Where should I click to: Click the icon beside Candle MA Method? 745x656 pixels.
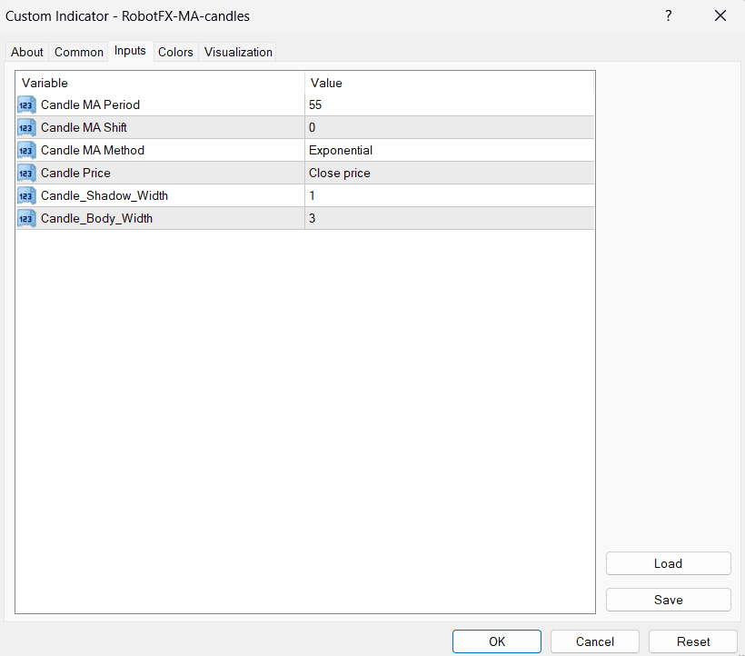pyautogui.click(x=26, y=151)
